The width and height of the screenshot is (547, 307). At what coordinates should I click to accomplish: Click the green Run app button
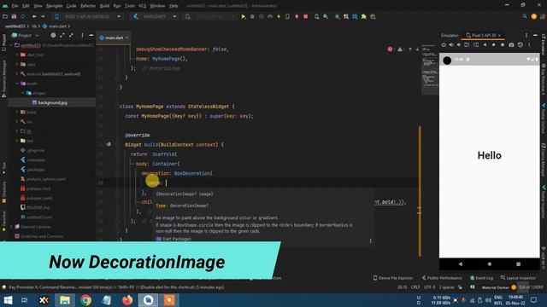click(x=243, y=16)
